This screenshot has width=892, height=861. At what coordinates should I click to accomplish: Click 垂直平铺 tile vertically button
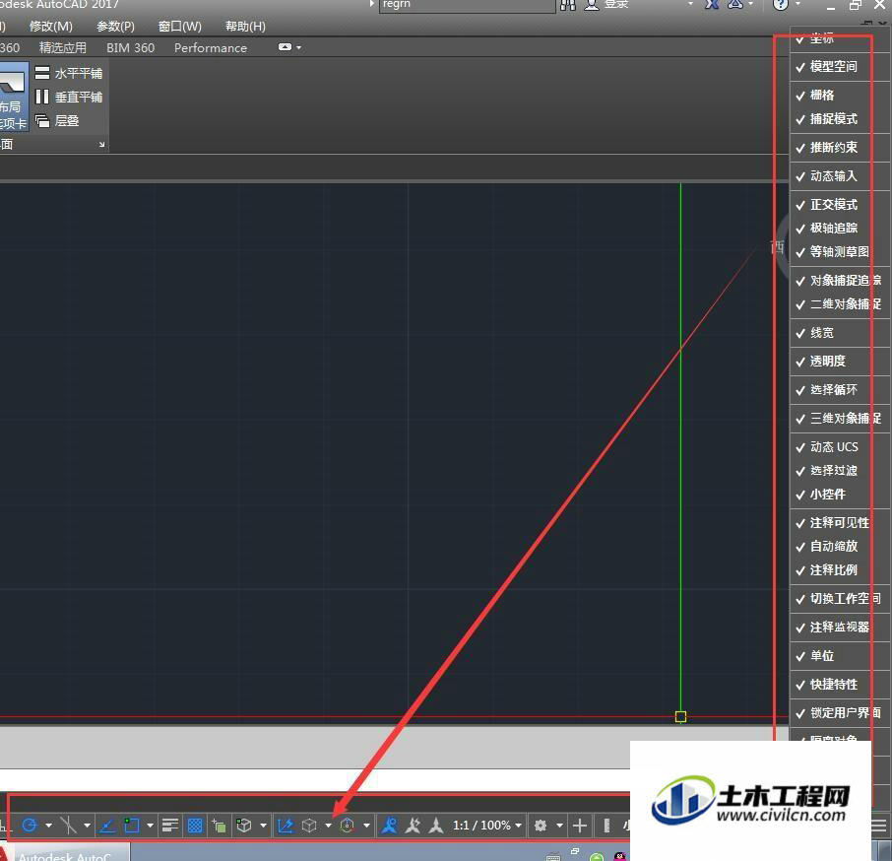[x=69, y=98]
